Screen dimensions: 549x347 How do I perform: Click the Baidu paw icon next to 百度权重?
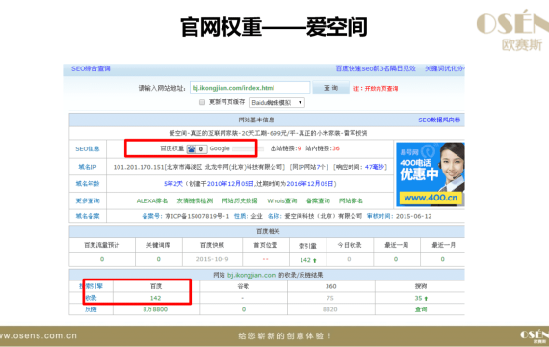pos(191,149)
